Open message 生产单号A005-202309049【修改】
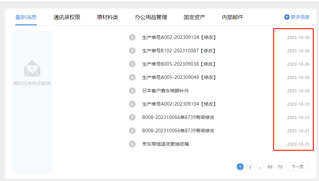This screenshot has height=181, width=319. pyautogui.click(x=179, y=77)
